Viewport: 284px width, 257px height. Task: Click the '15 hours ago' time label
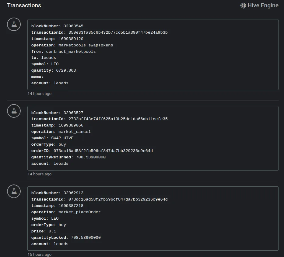(x=40, y=254)
